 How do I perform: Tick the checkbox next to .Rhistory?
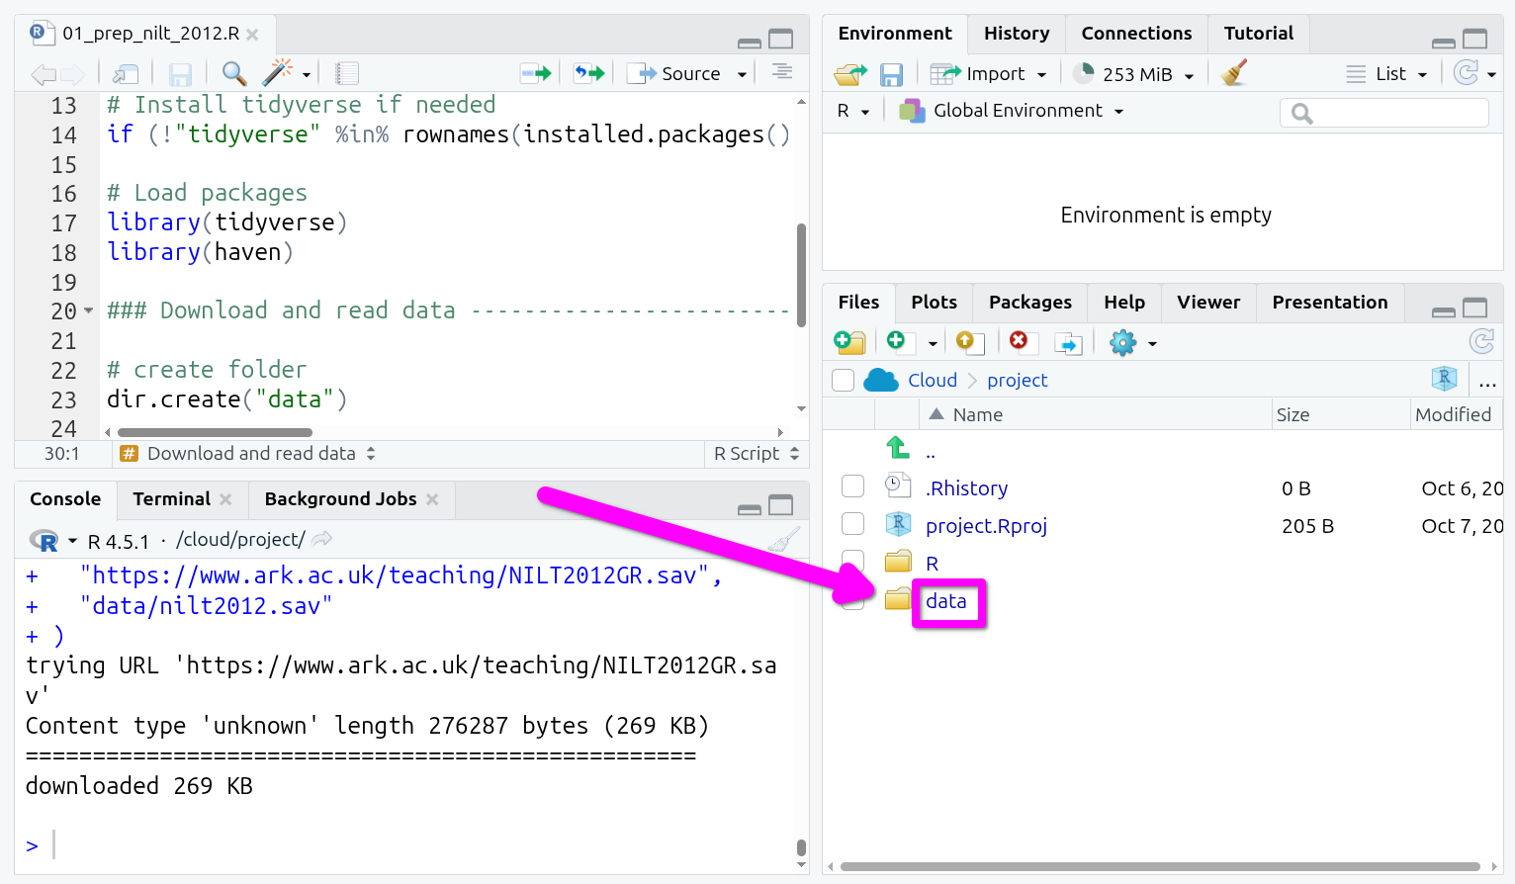(x=852, y=487)
